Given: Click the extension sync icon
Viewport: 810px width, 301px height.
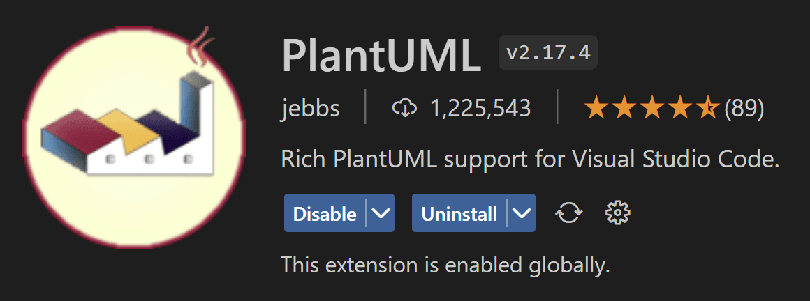Looking at the screenshot, I should 568,213.
